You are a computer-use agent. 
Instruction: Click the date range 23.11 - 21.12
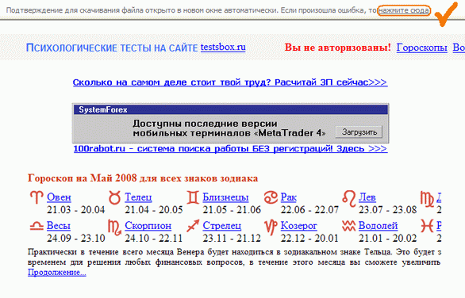coord(232,239)
